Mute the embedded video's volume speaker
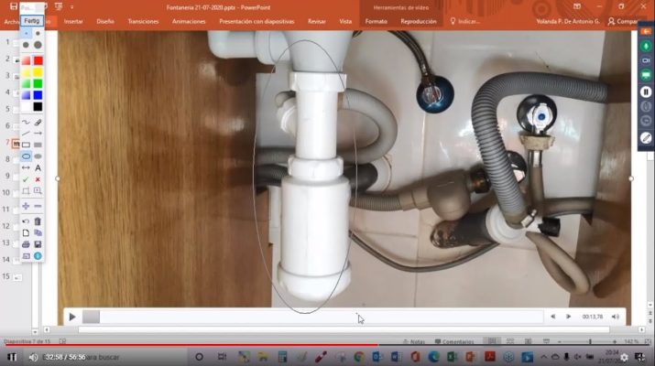Image resolution: width=655 pixels, height=366 pixels. tap(615, 317)
